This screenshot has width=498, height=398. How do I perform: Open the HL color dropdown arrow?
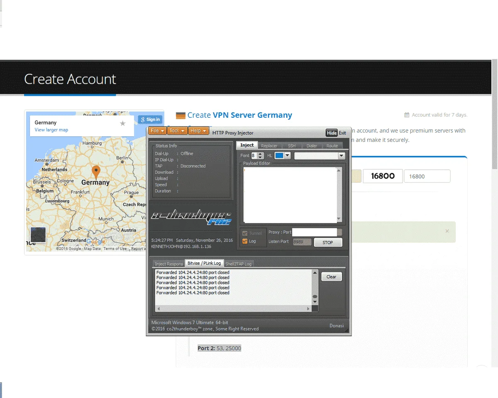coord(287,156)
